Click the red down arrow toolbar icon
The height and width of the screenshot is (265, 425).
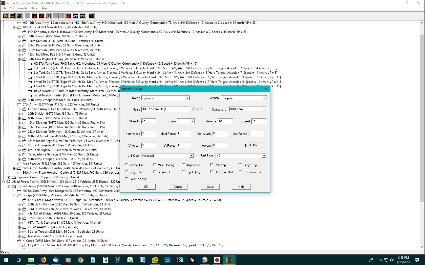point(69,16)
